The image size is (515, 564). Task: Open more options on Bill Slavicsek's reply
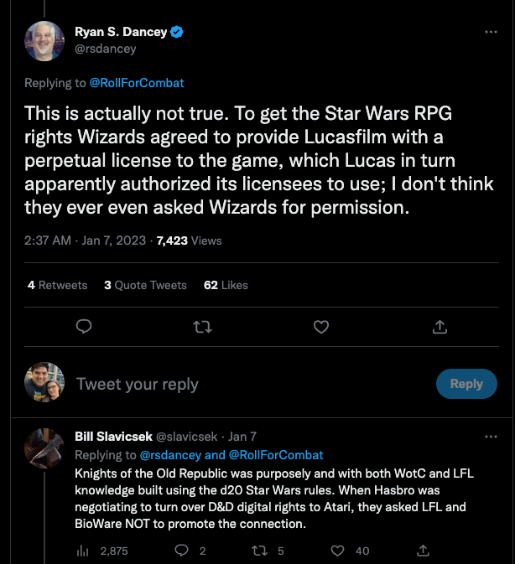(x=491, y=436)
